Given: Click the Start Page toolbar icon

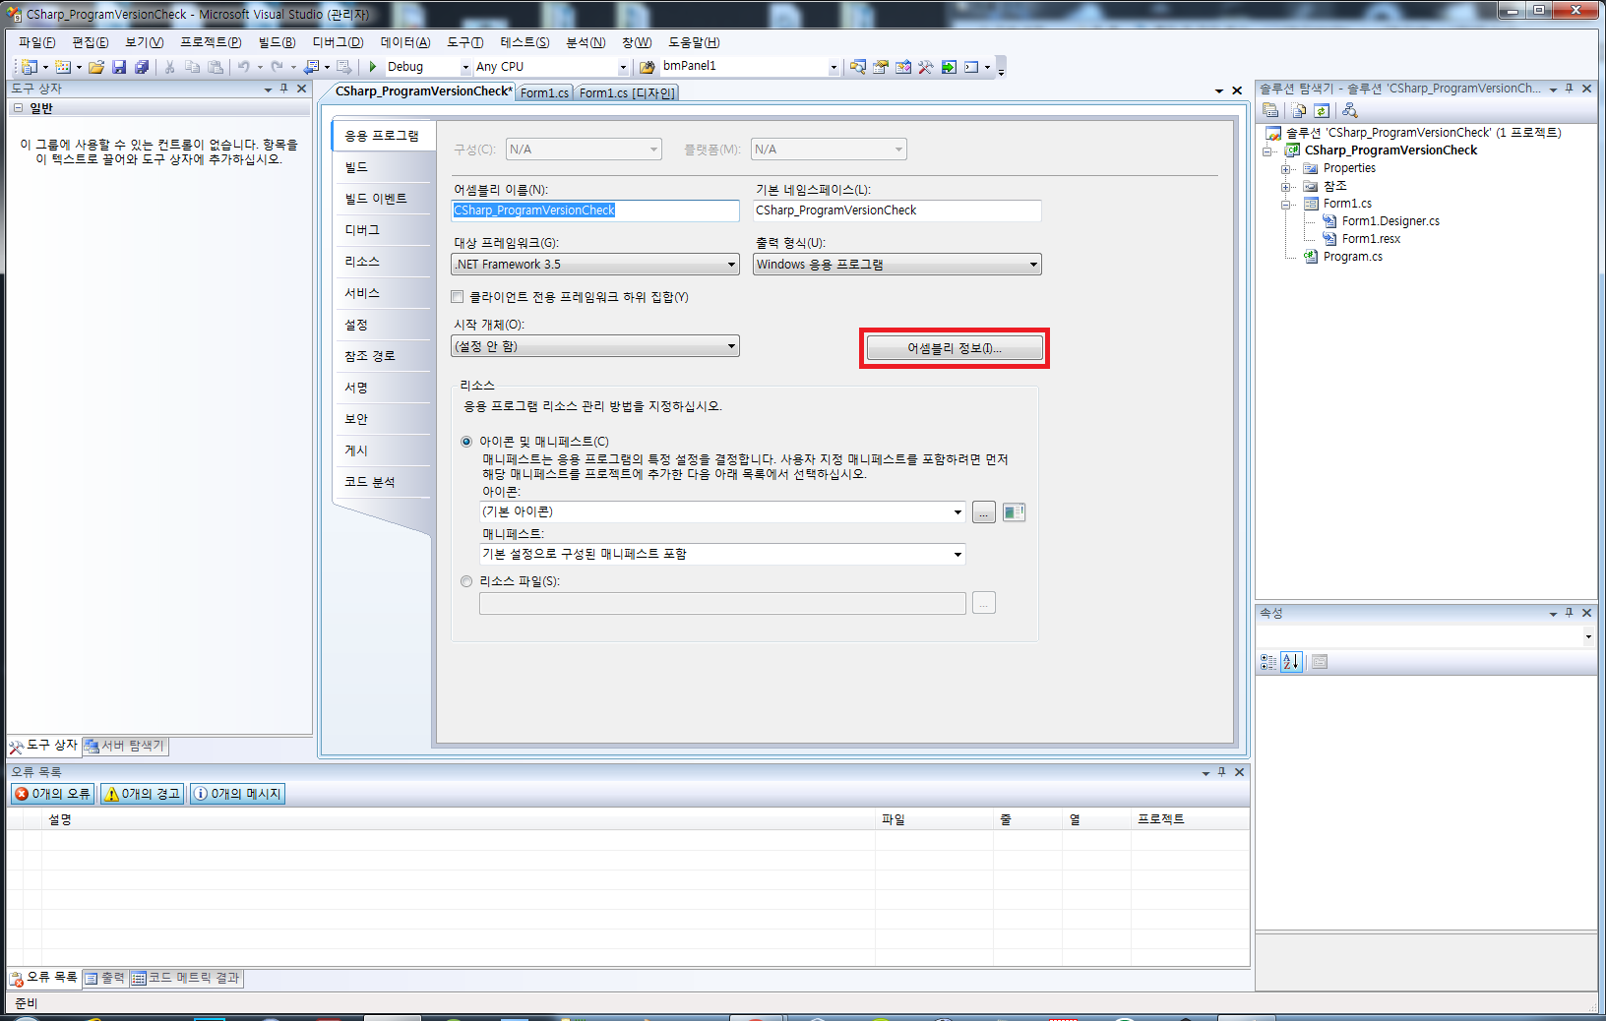Looking at the screenshot, I should (949, 67).
